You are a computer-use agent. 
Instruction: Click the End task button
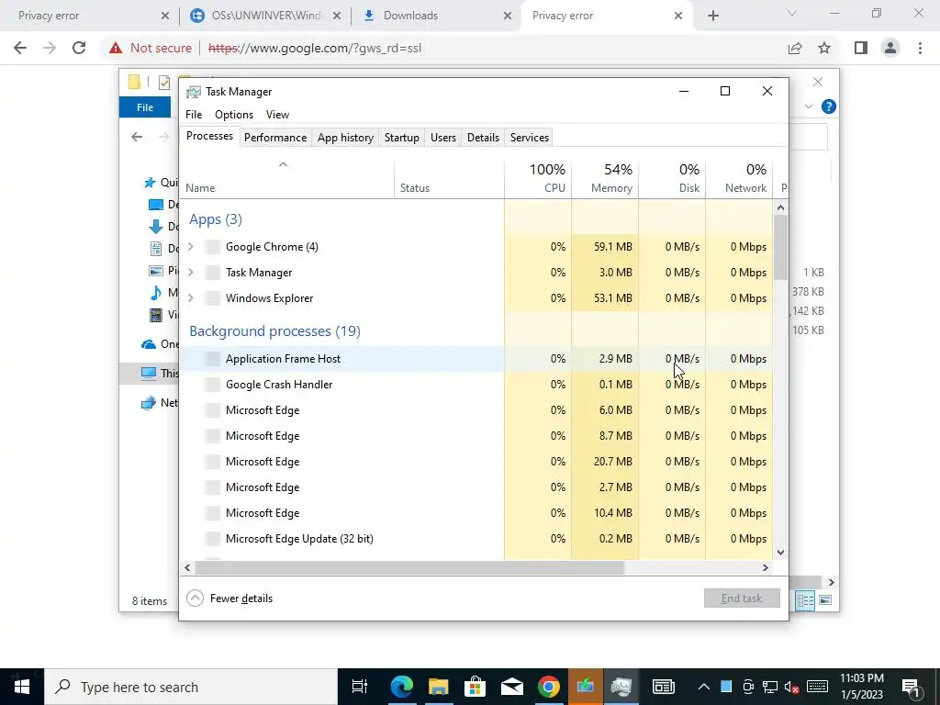[x=742, y=599]
